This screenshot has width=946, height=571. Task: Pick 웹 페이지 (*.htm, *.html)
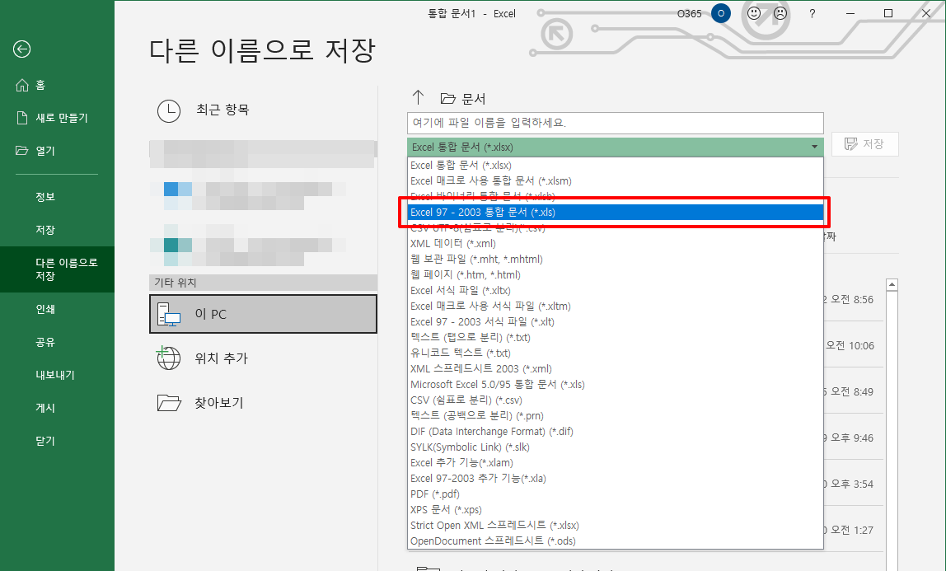click(x=616, y=275)
